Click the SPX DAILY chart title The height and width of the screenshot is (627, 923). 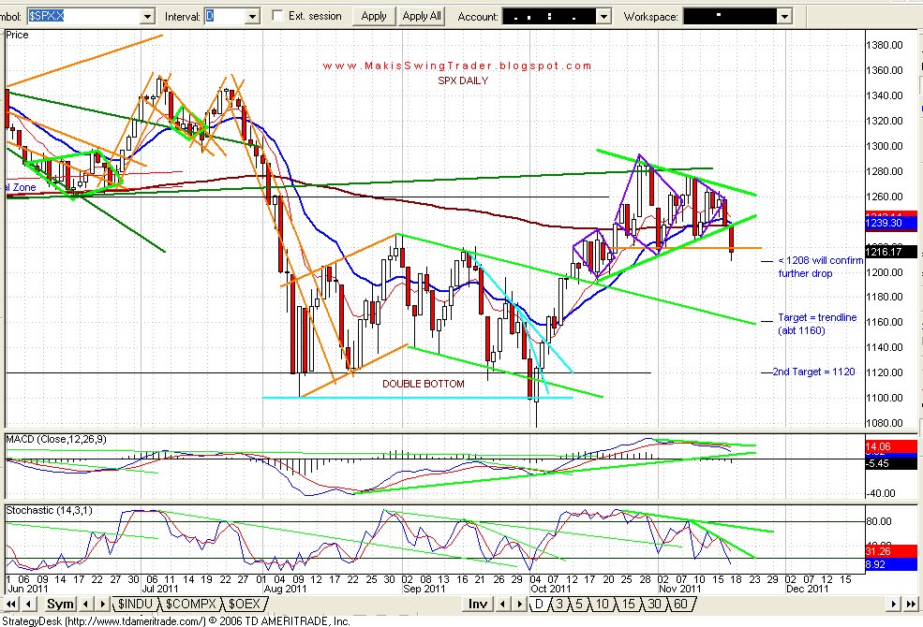pos(463,80)
